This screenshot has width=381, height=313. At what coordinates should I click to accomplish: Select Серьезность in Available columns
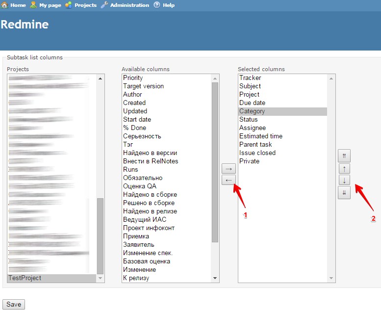[x=167, y=136]
